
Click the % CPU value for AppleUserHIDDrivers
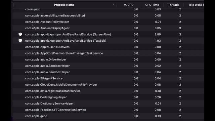pyautogui.click(x=136, y=47)
